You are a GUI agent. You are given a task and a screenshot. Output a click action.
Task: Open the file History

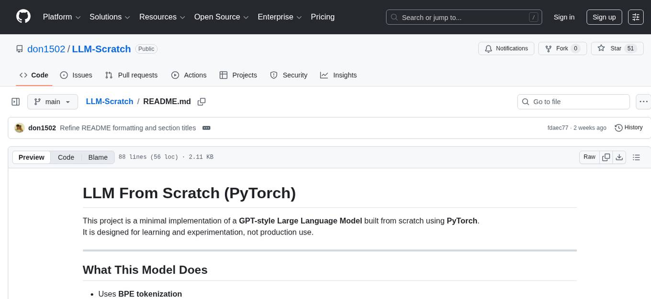coord(629,128)
